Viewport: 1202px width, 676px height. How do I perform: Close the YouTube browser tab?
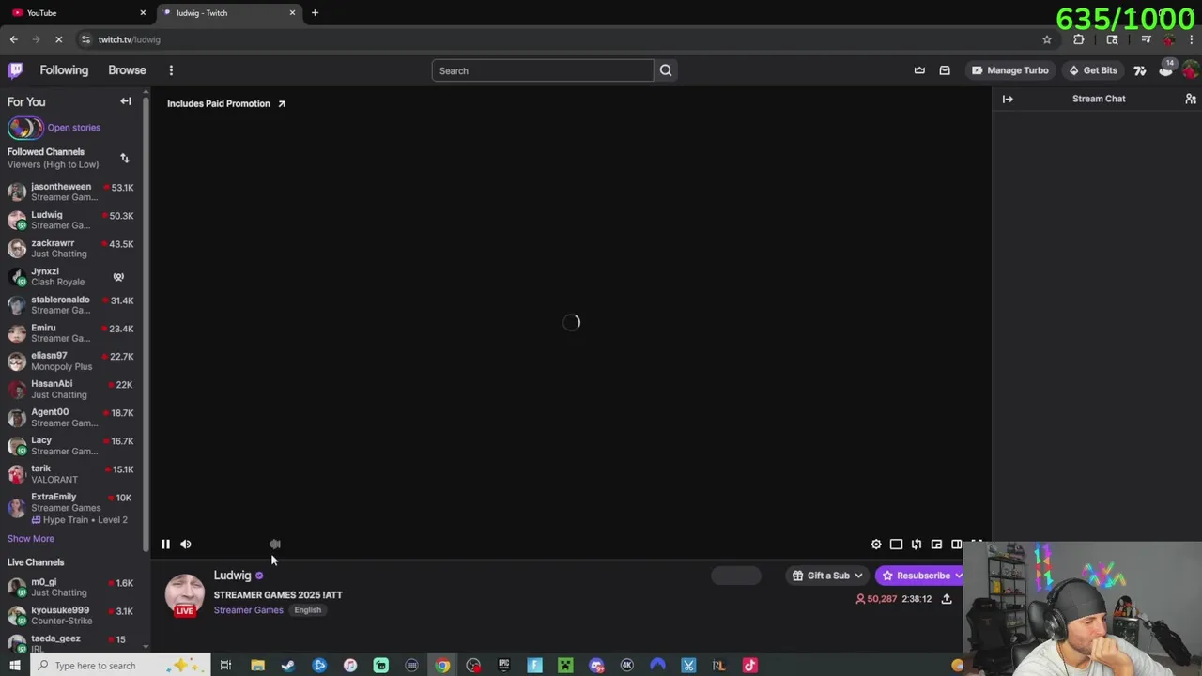pyautogui.click(x=143, y=13)
